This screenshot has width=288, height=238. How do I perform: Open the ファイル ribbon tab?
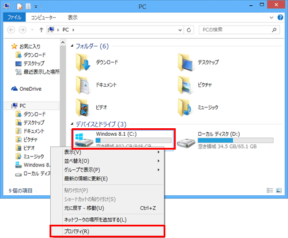[x=14, y=17]
